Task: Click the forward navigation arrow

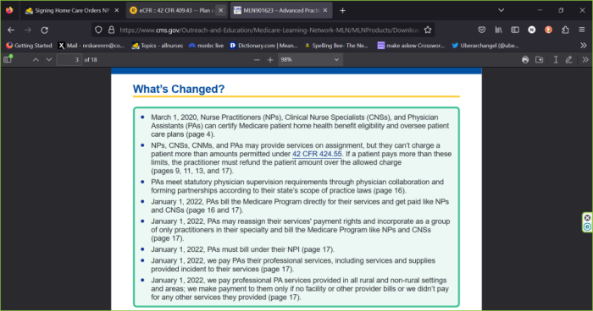Action: [28, 30]
